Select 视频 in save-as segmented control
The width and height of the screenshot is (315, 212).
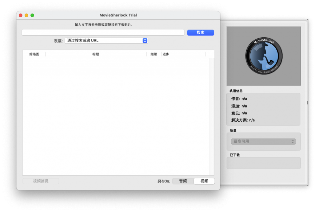tap(204, 181)
